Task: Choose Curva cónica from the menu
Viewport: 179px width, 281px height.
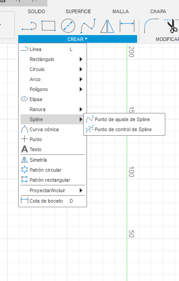Action: [x=53, y=129]
